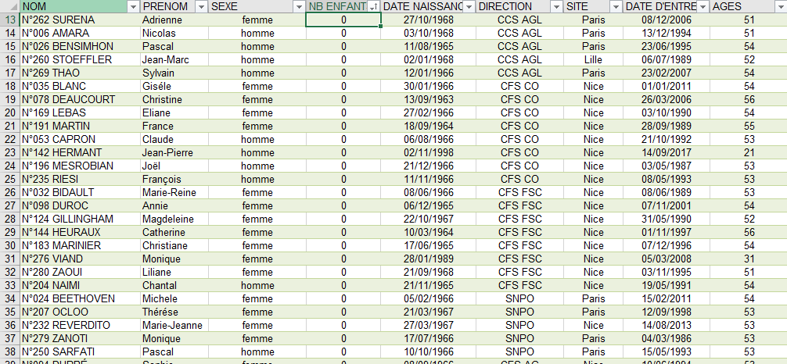
Task: Select row header 25
Action: coord(9,179)
